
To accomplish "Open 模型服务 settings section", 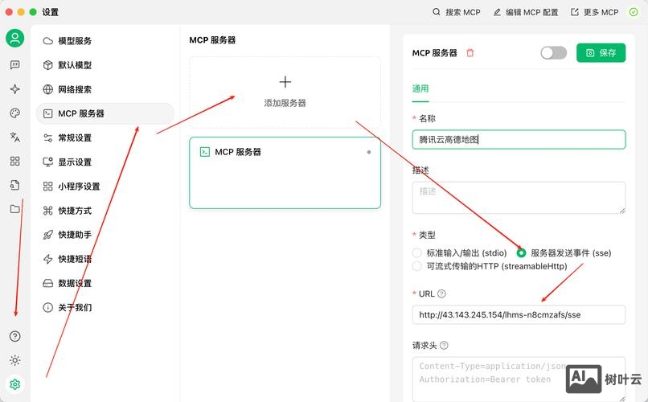I will [x=105, y=41].
